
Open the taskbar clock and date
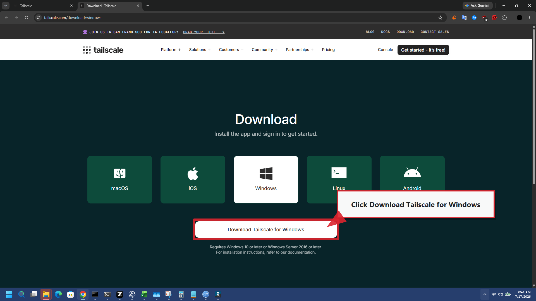(x=523, y=294)
